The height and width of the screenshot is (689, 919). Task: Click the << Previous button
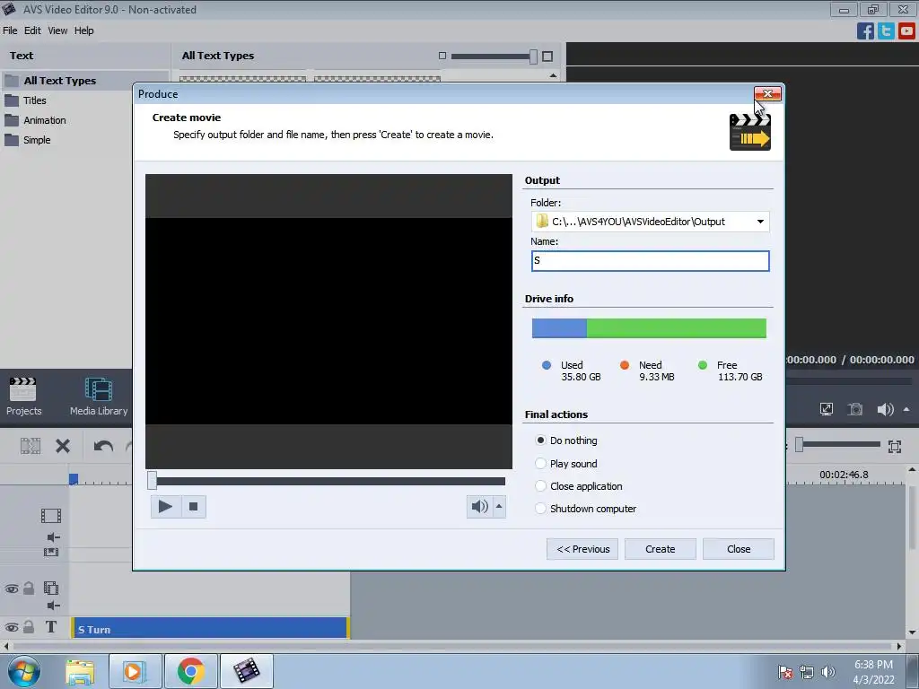point(582,549)
